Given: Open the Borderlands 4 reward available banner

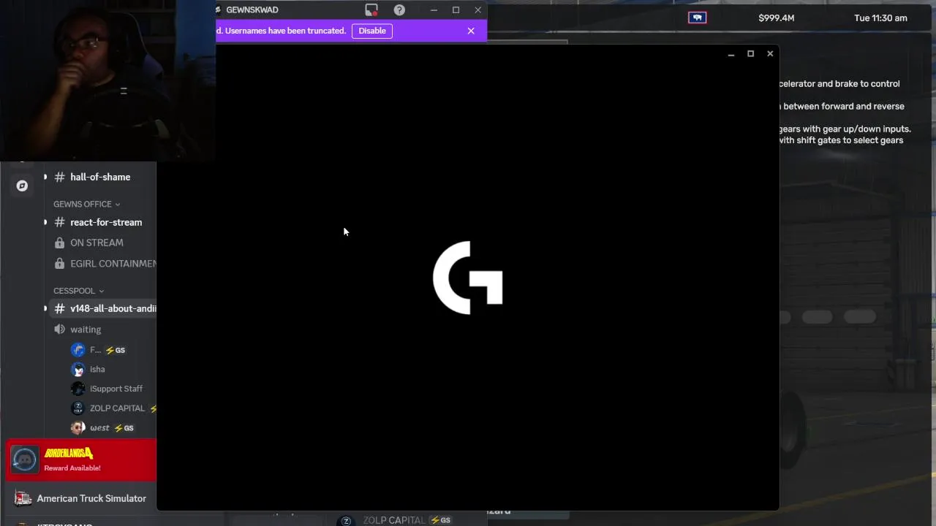Looking at the screenshot, I should click(81, 460).
